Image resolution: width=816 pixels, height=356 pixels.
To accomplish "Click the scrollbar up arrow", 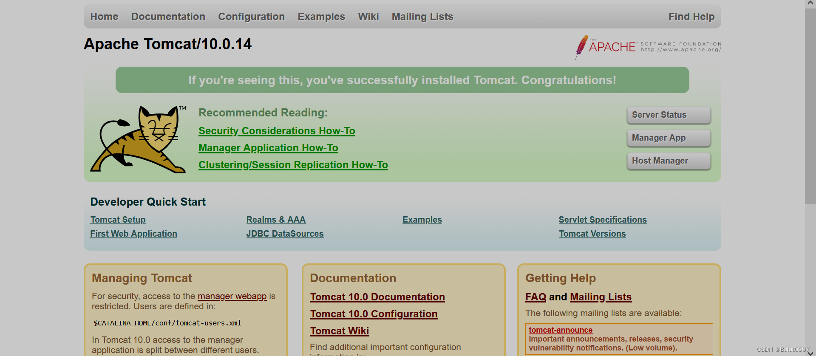I will point(810,4).
